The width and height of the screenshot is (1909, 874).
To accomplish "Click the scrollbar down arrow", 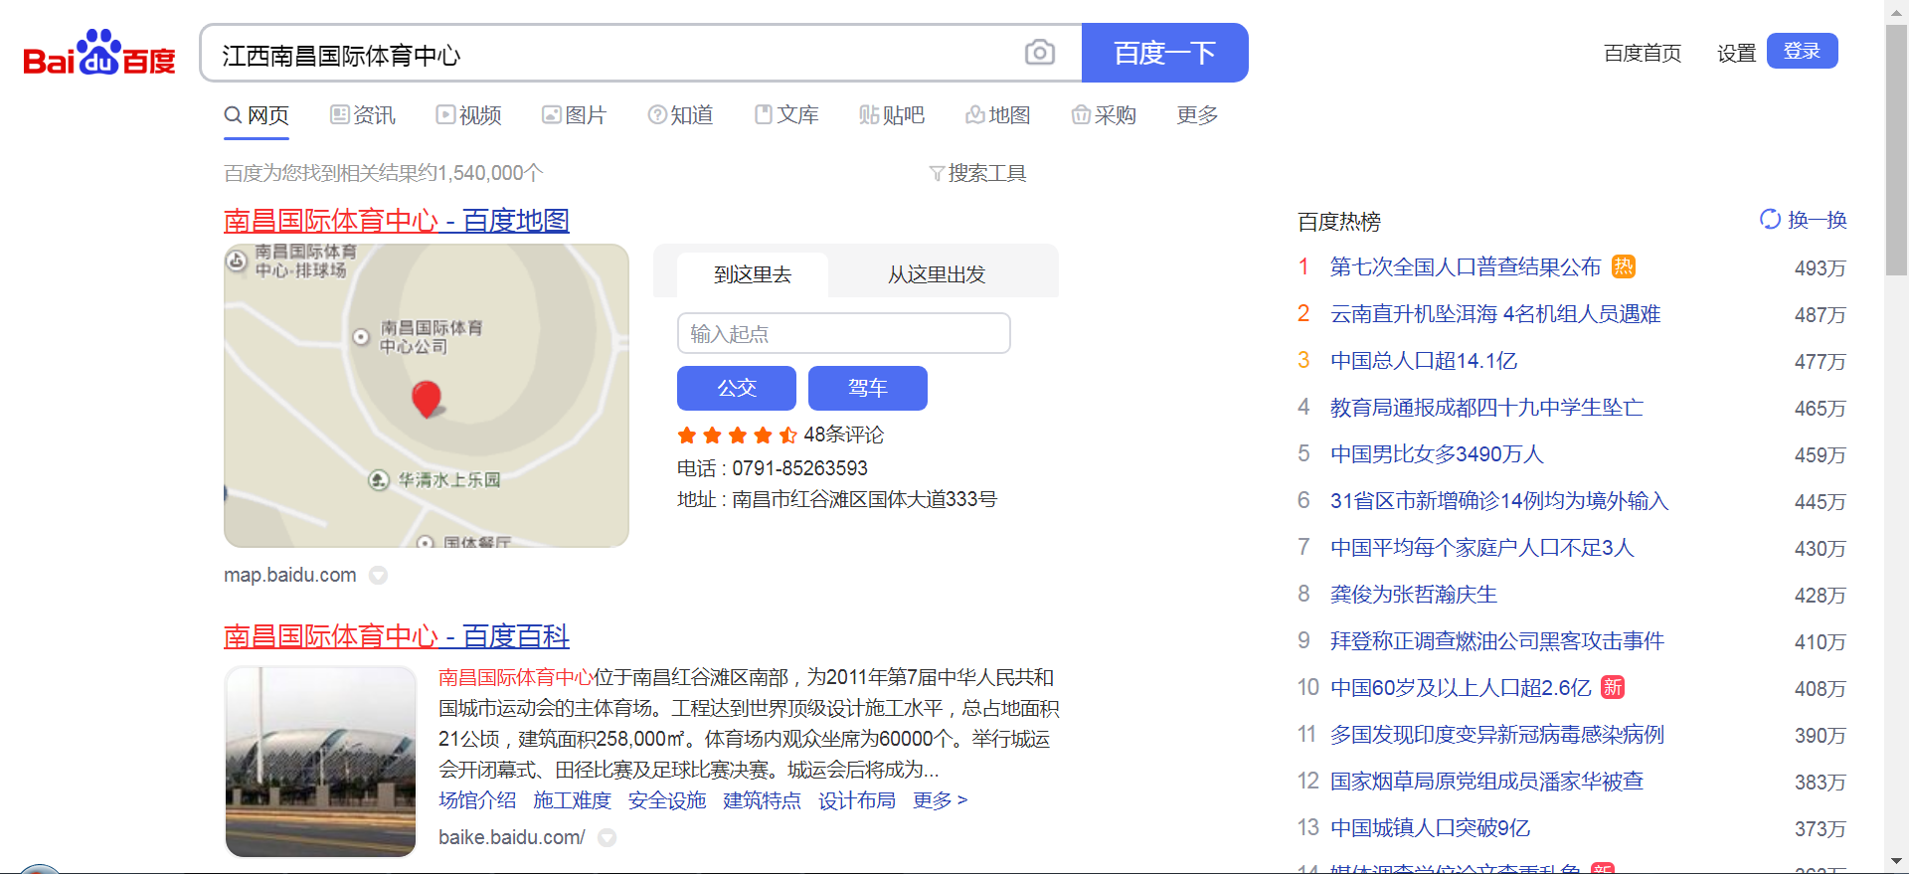I will (1897, 862).
